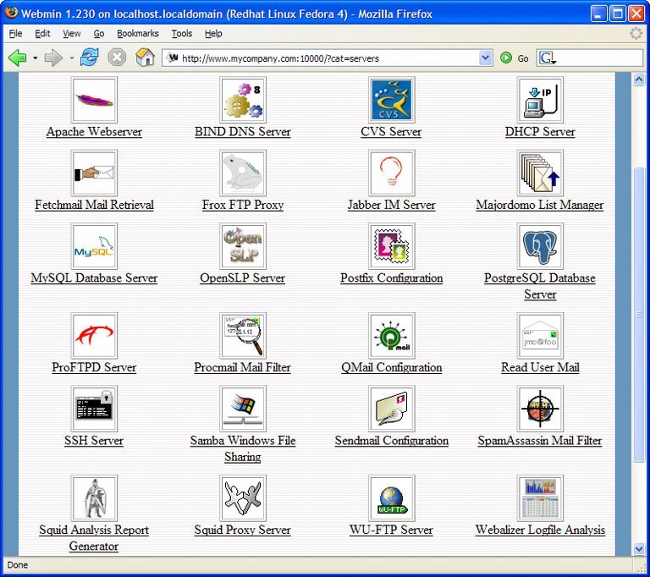Go to the browser Home page icon

click(x=145, y=58)
